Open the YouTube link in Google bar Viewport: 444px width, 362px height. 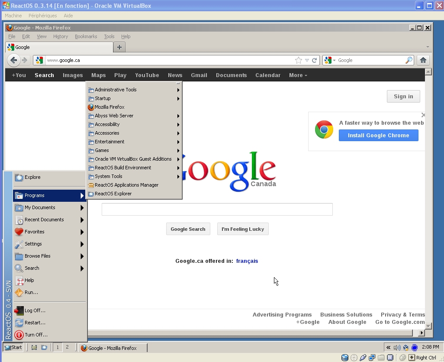[x=147, y=75]
